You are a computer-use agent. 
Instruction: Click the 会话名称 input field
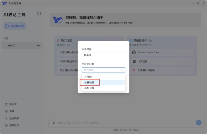pyautogui.click(x=103, y=55)
